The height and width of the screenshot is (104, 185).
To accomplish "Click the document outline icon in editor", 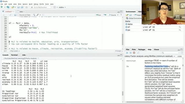I will pos(121,15).
